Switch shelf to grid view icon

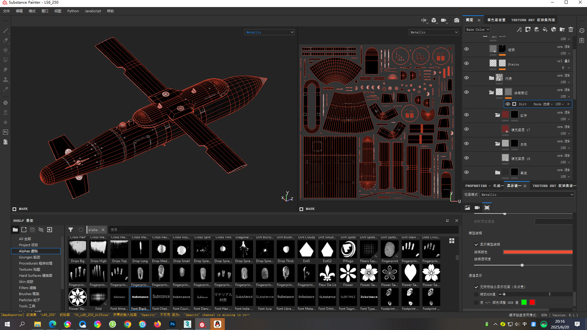pyautogui.click(x=452, y=241)
